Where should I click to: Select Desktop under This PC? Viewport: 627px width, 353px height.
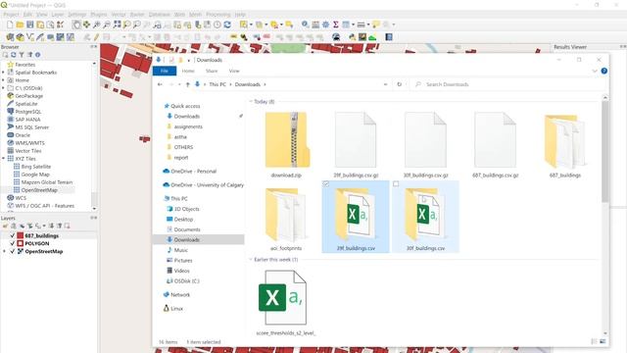(183, 220)
